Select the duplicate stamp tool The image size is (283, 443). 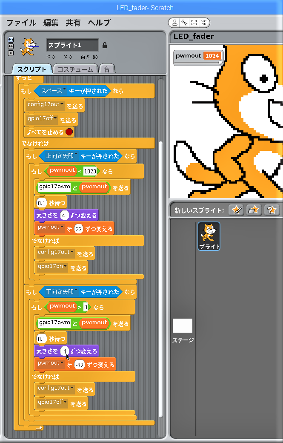point(174,23)
